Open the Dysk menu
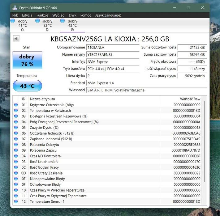The height and width of the screenshot is (216, 220). click(x=72, y=15)
